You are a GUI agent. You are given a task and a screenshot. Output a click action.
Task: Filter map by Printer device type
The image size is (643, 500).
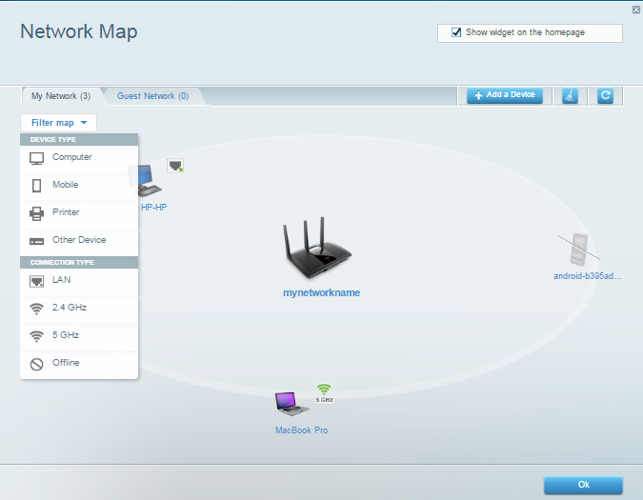pyautogui.click(x=79, y=213)
